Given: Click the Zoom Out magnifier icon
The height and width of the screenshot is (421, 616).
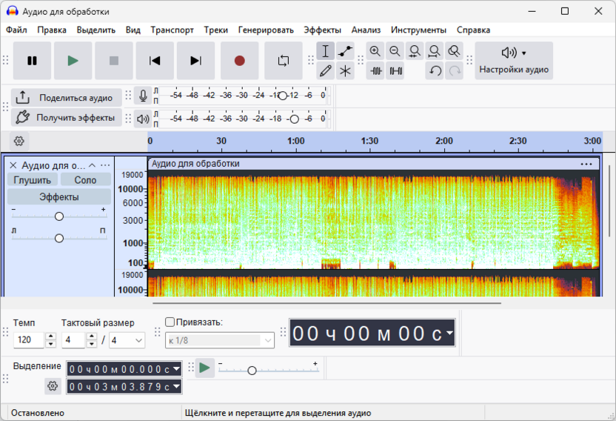Looking at the screenshot, I should pos(395,51).
